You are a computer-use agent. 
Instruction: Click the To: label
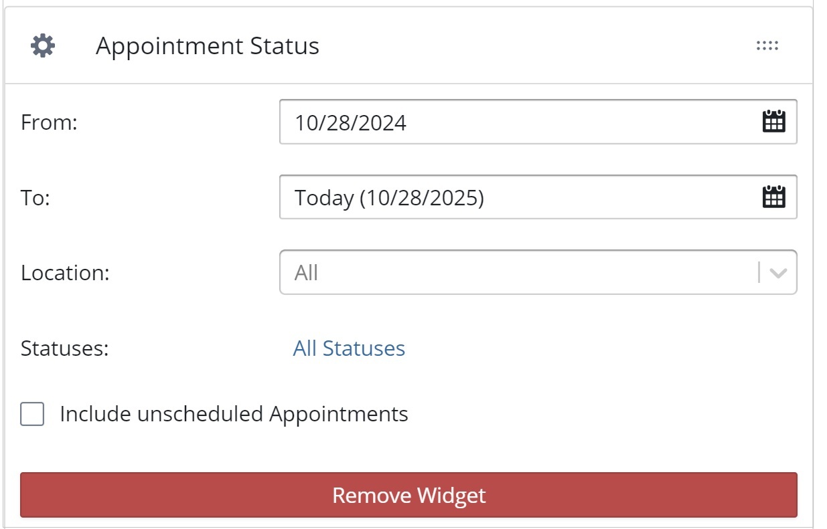[x=35, y=198]
